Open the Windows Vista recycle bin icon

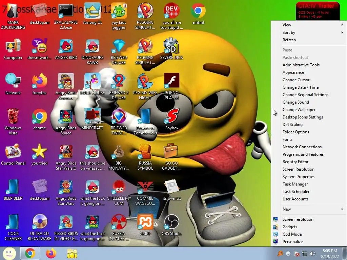coord(13,122)
